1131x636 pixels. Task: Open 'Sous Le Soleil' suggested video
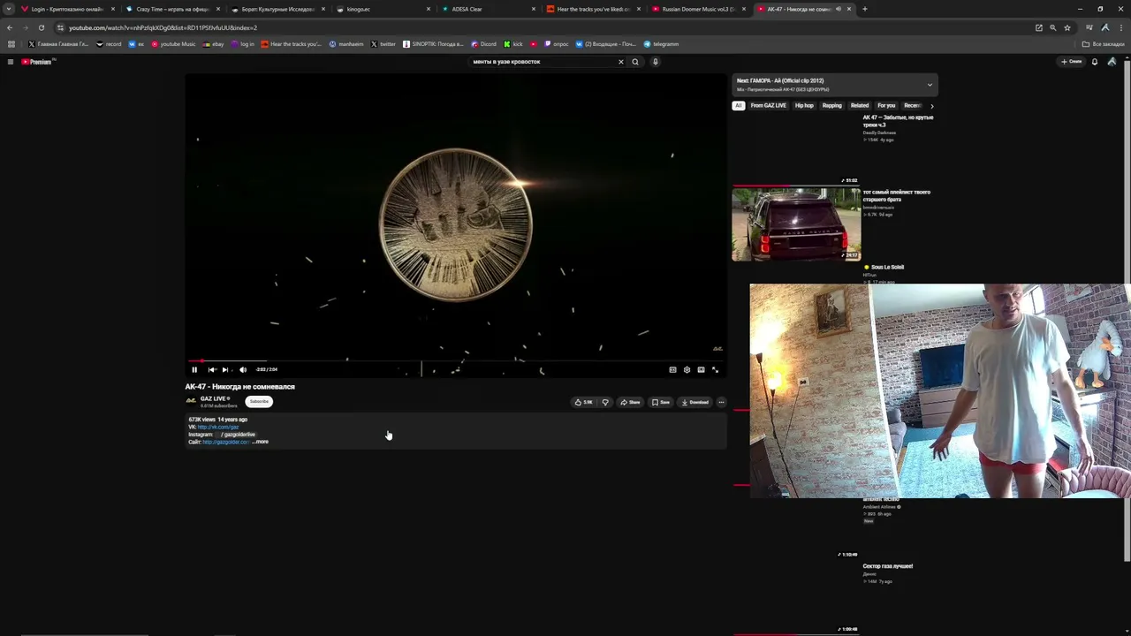[x=887, y=267]
